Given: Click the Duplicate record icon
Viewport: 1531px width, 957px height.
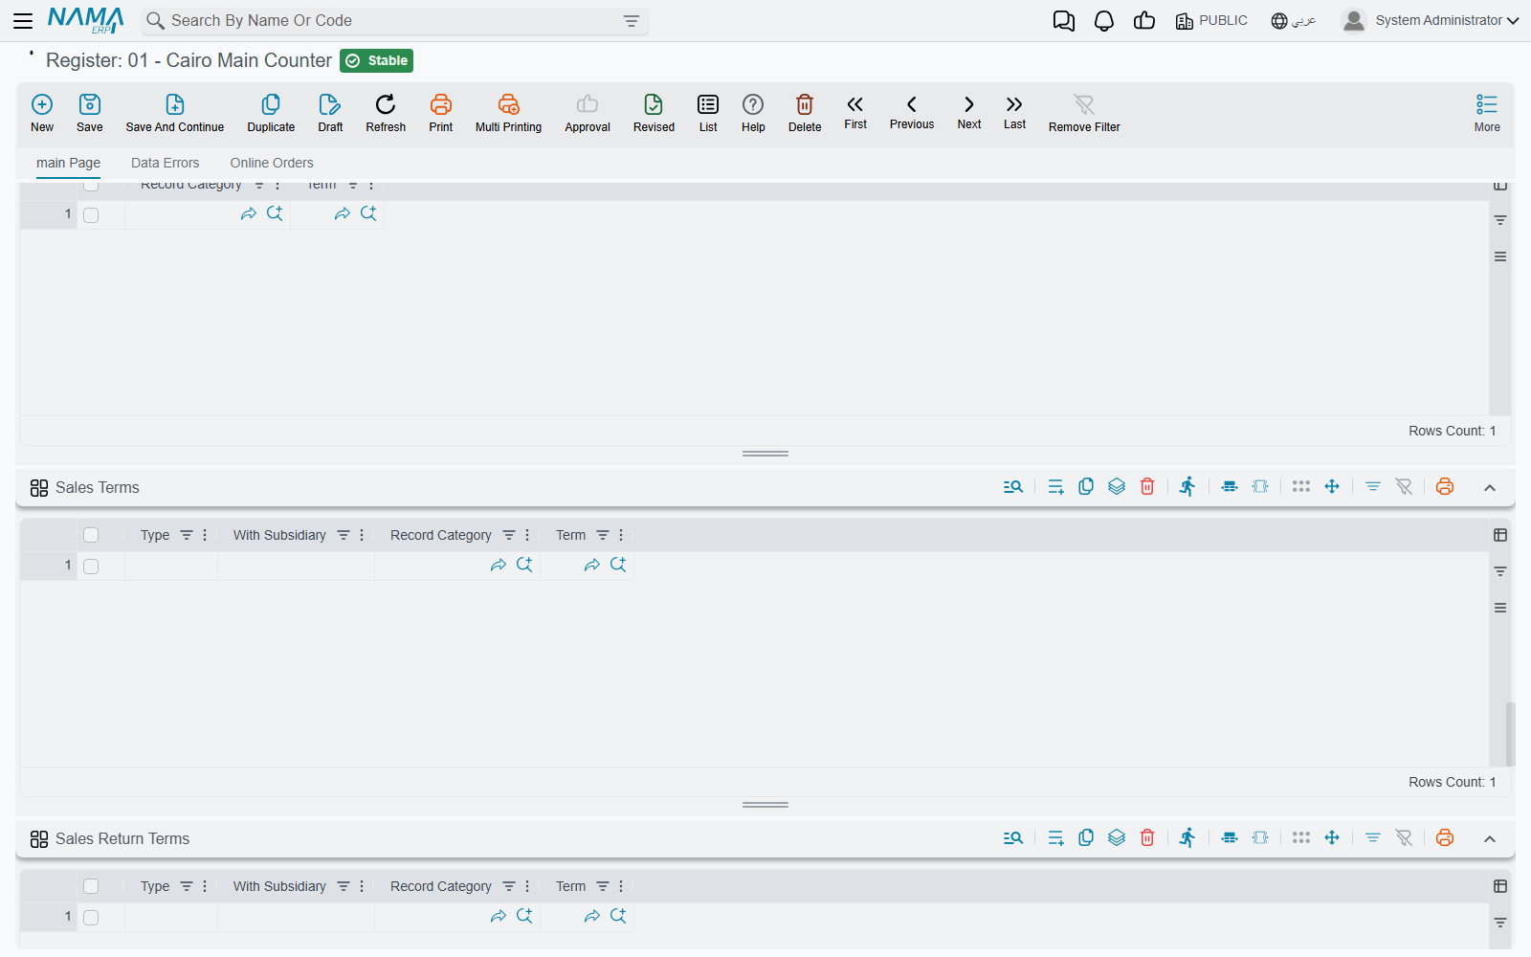Looking at the screenshot, I should pyautogui.click(x=271, y=104).
